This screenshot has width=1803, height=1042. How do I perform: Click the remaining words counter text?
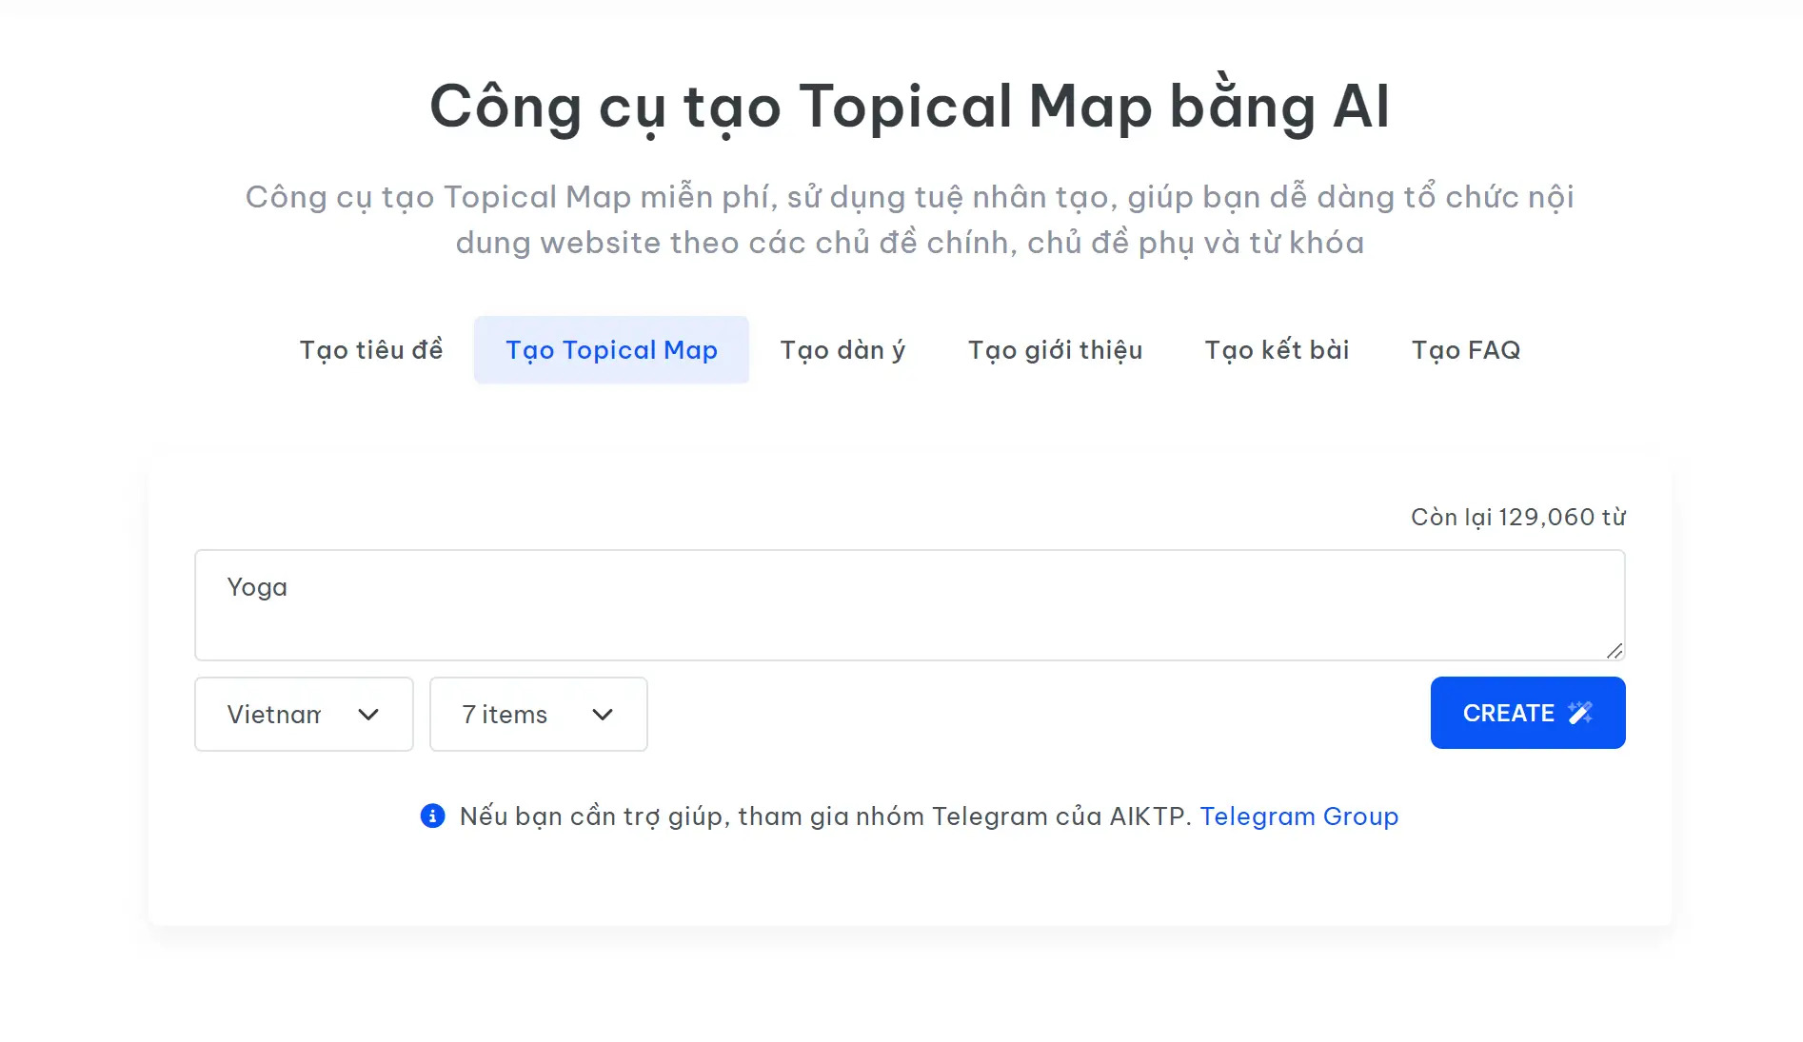(1517, 517)
